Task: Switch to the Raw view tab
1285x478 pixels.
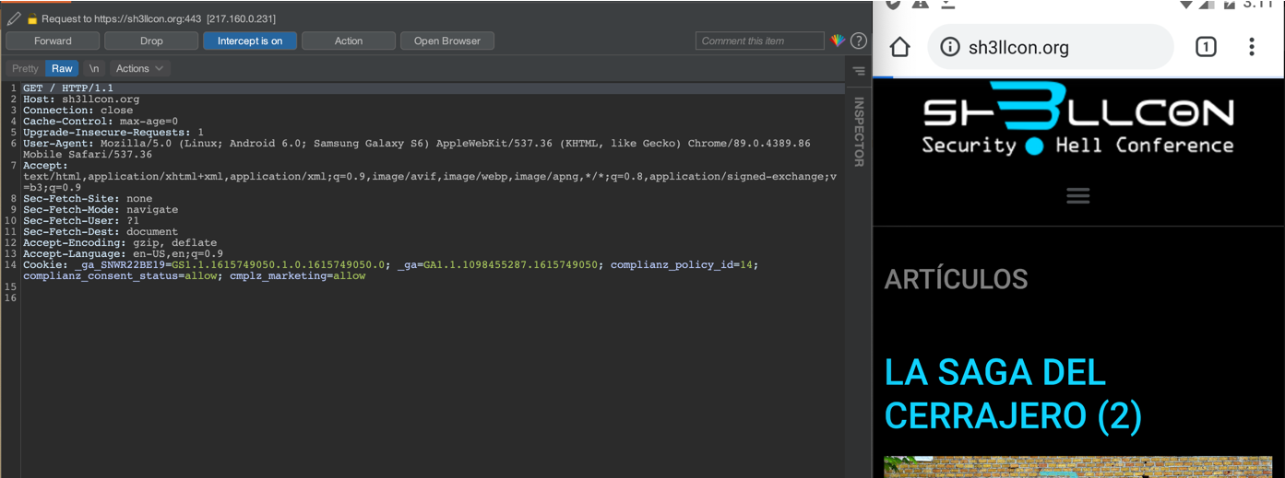Action: (x=62, y=68)
